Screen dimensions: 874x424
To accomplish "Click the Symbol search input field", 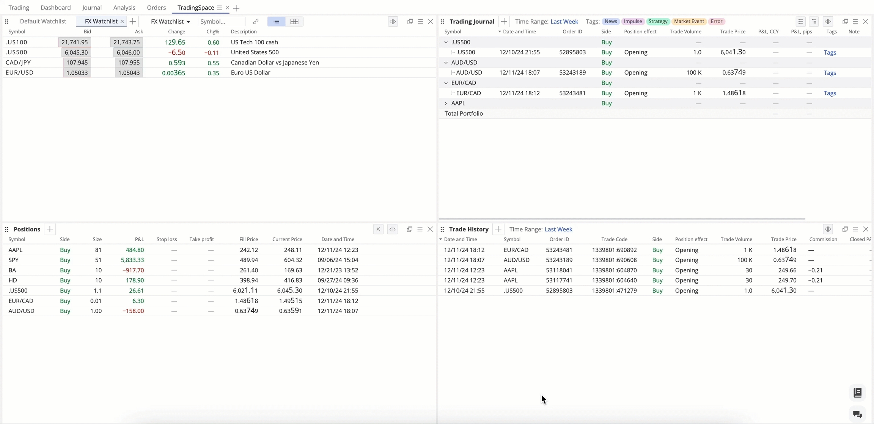I will 221,22.
